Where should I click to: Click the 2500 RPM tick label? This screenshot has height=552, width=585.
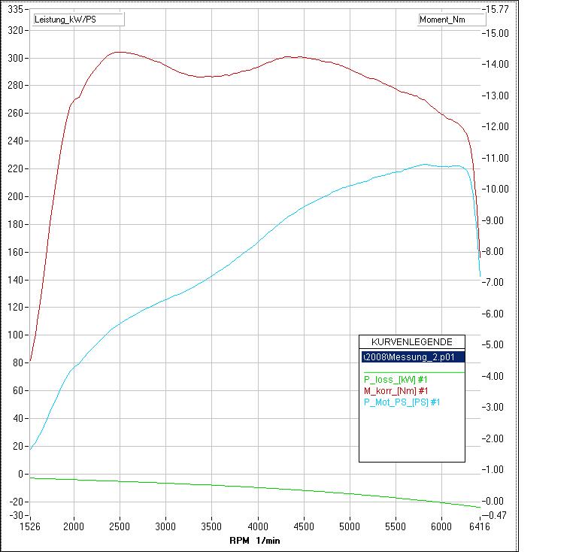120,529
